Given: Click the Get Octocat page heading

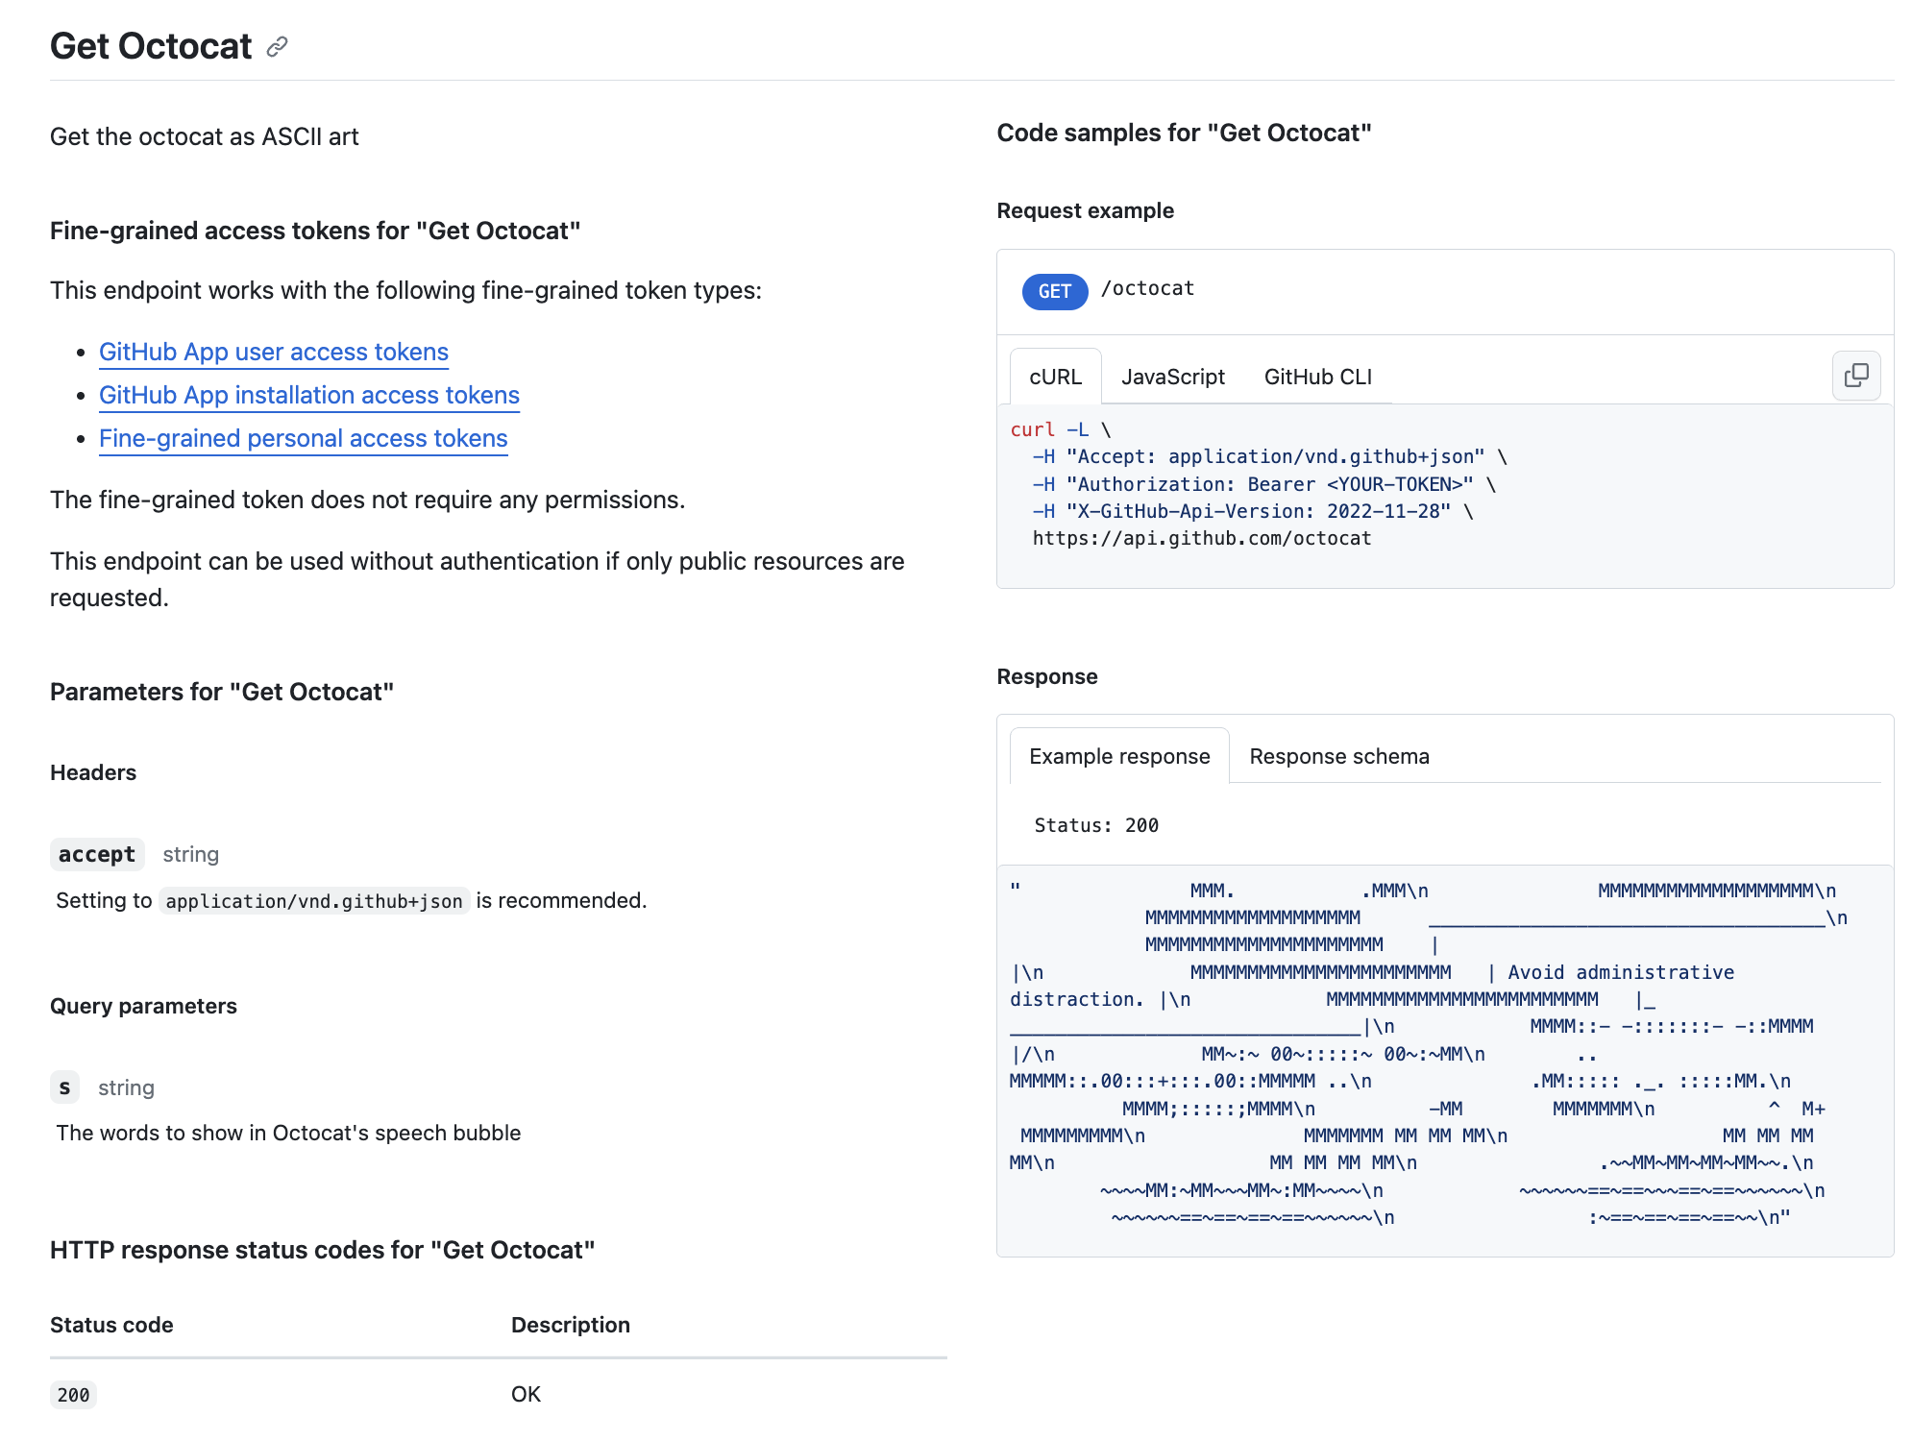Looking at the screenshot, I should [151, 46].
